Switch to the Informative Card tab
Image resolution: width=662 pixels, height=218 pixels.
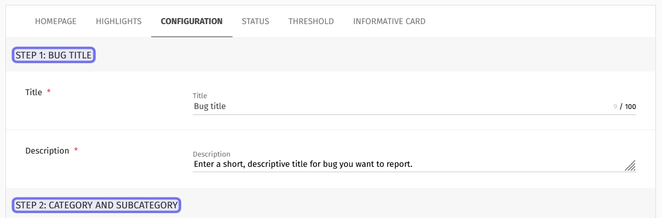pos(389,21)
